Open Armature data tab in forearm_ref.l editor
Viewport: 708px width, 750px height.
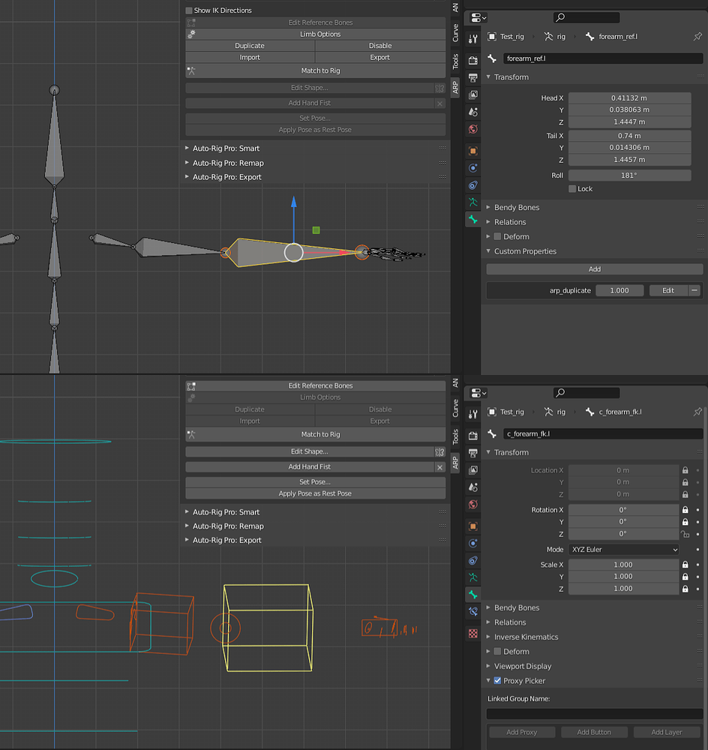coord(472,202)
